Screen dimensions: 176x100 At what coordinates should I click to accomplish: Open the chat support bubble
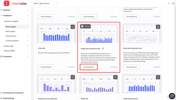pos(172,96)
